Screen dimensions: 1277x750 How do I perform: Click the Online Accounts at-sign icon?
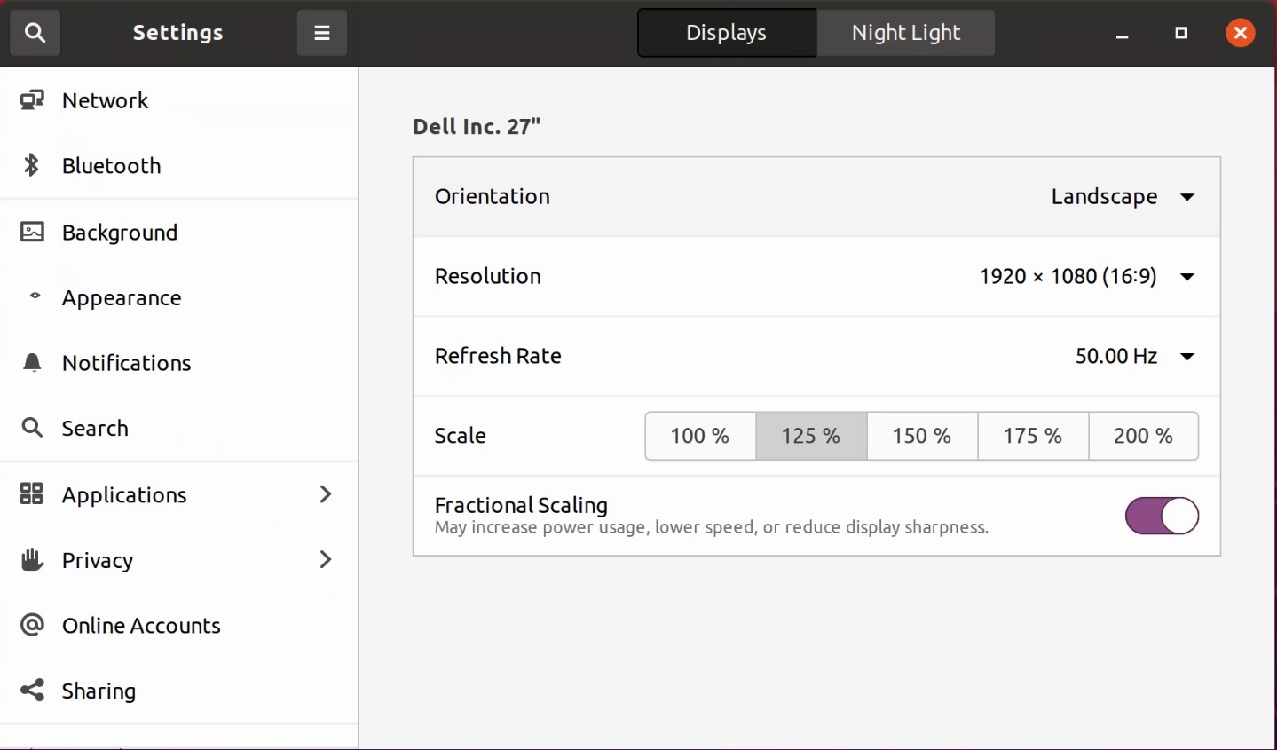click(32, 625)
